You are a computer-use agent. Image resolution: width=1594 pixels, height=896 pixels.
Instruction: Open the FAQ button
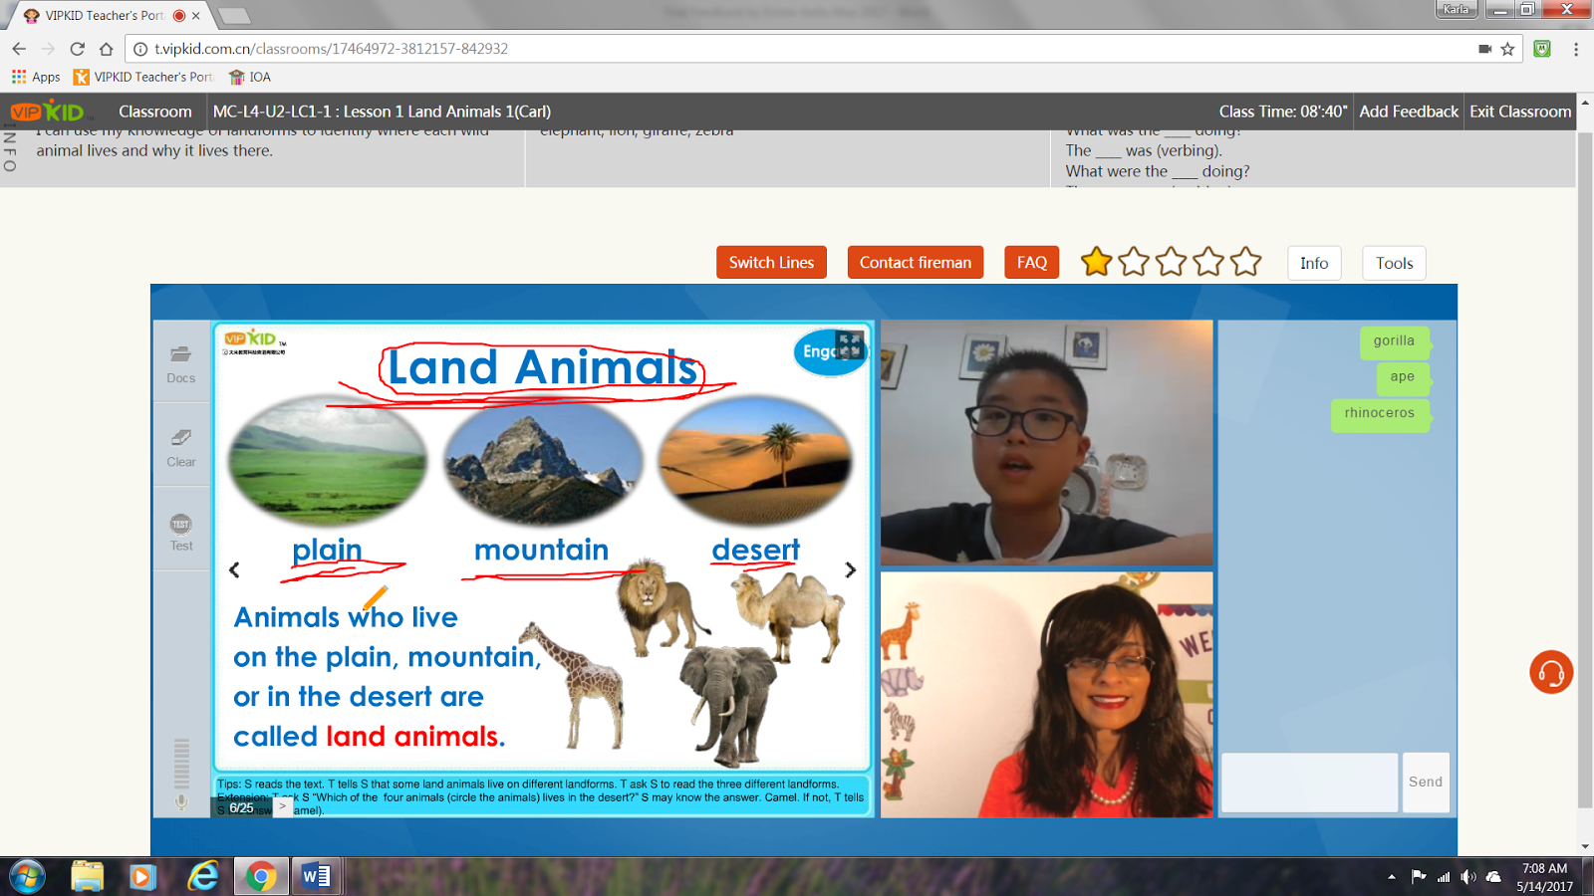coord(1031,262)
